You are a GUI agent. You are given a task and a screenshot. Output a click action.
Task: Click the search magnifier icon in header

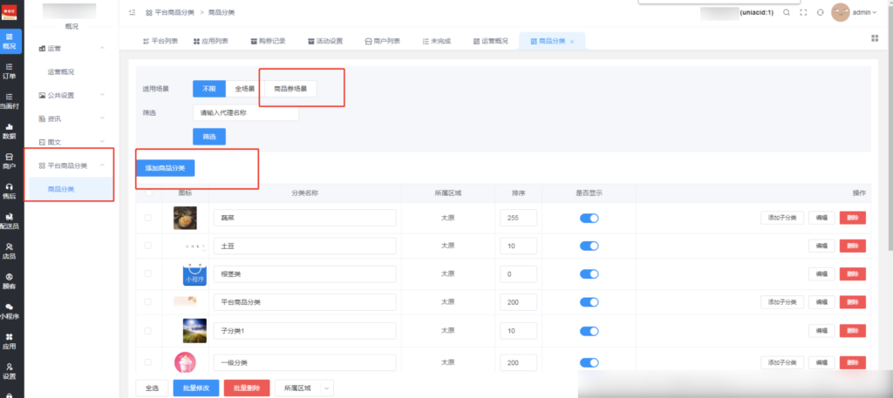[x=787, y=12]
